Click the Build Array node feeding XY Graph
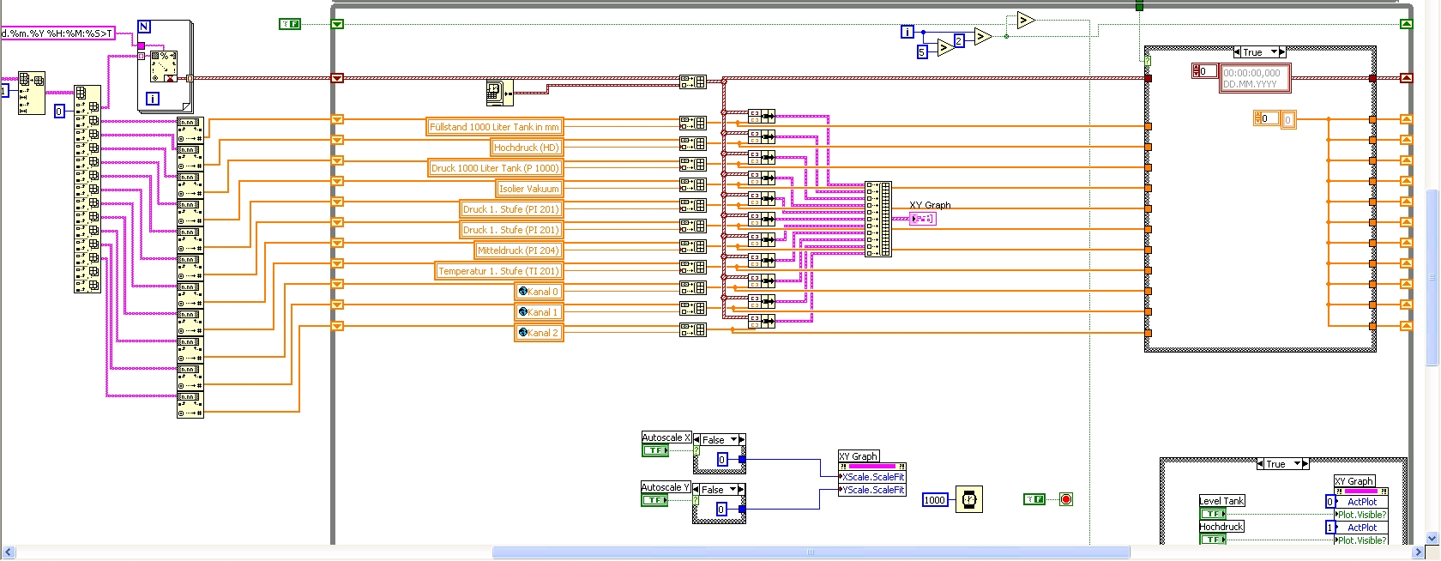 click(x=877, y=219)
